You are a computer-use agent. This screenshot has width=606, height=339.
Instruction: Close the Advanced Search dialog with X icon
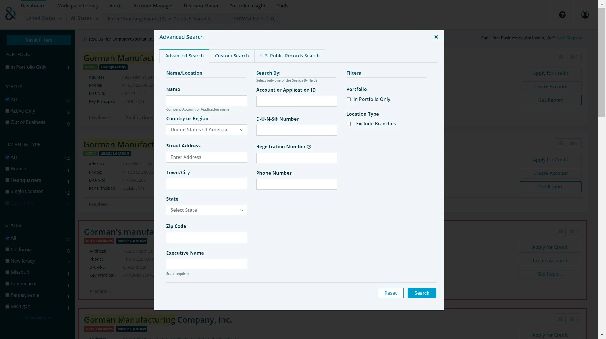pos(436,37)
